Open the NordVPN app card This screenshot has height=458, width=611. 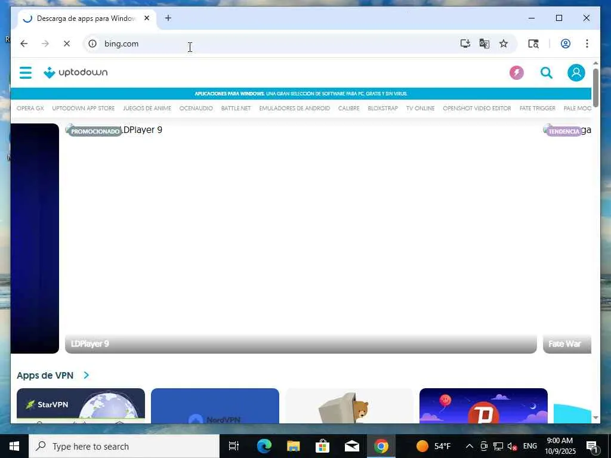pos(215,406)
